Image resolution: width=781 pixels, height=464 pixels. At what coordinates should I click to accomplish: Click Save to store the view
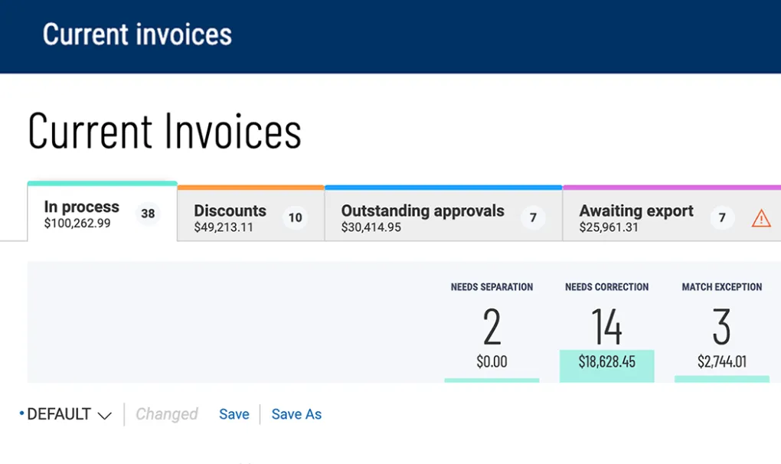pyautogui.click(x=234, y=414)
